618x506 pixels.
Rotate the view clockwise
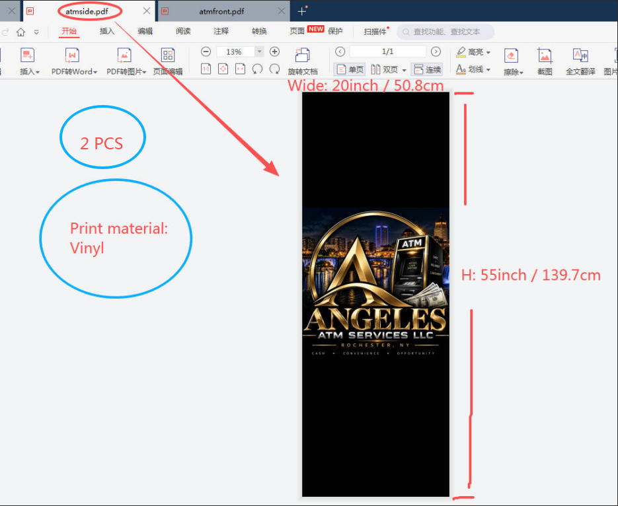click(x=275, y=69)
